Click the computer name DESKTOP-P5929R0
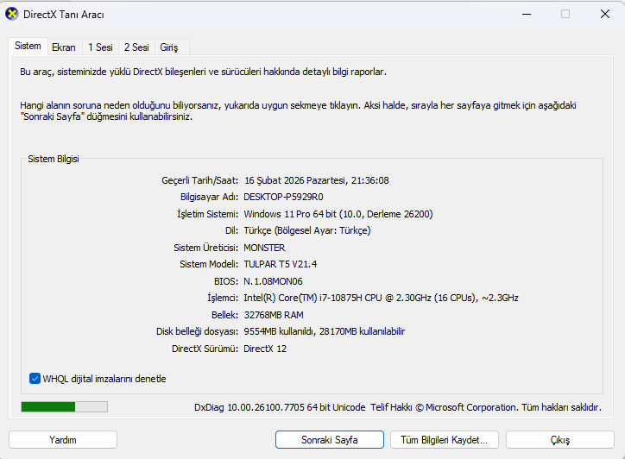Screen dimensions: 625x459 [283, 197]
